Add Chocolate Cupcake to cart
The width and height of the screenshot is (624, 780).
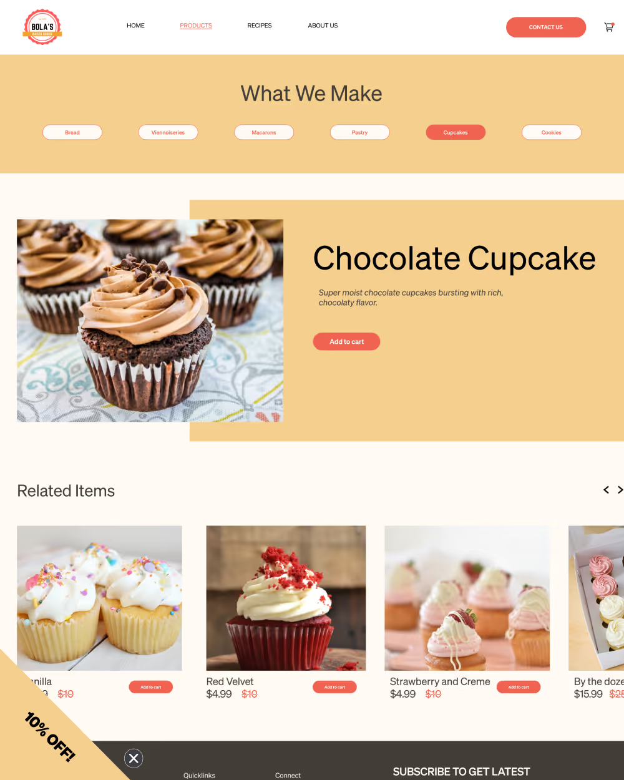(x=346, y=341)
